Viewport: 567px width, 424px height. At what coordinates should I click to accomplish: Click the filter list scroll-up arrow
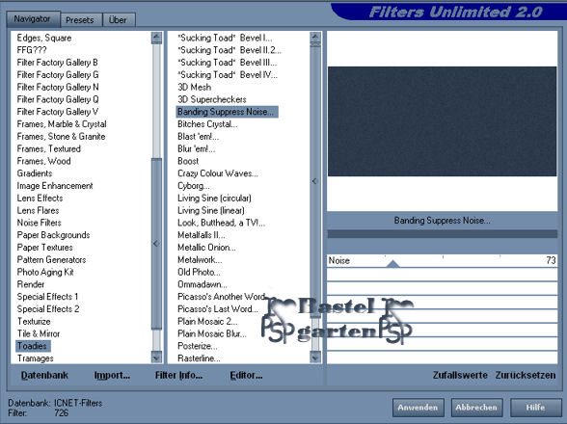(x=315, y=38)
